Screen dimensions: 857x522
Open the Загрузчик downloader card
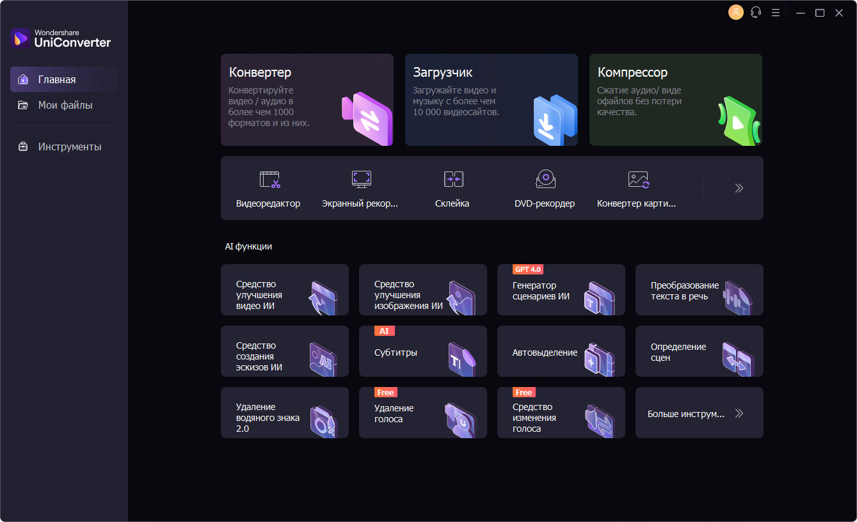(492, 100)
